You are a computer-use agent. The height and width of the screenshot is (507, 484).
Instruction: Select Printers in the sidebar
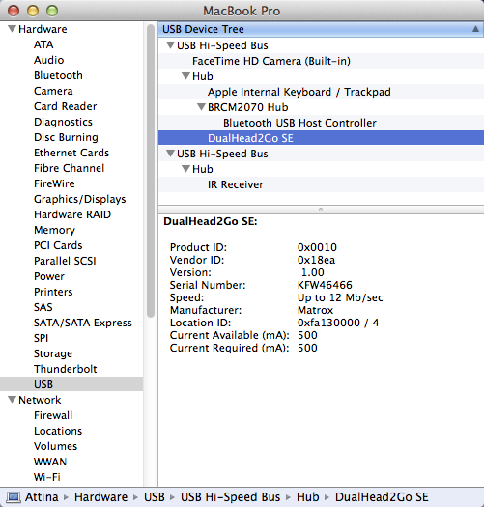click(x=53, y=292)
